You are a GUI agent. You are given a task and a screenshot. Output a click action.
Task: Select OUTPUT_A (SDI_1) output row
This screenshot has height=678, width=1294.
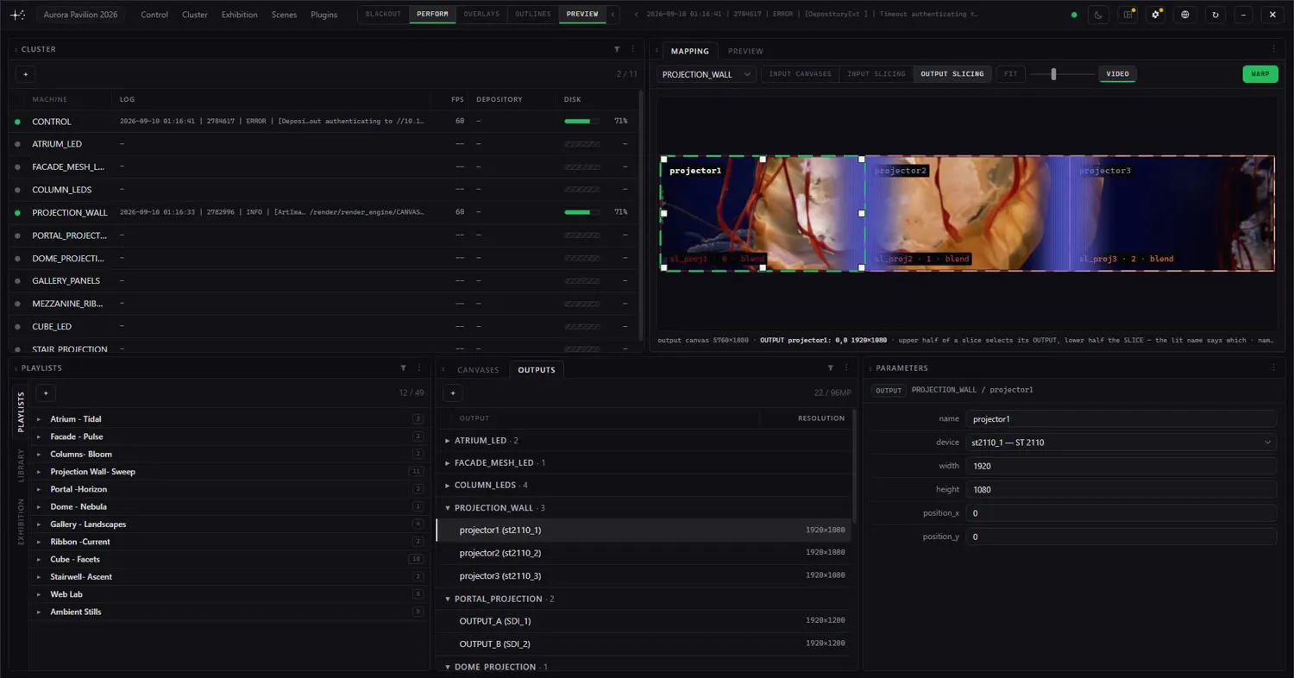644,621
